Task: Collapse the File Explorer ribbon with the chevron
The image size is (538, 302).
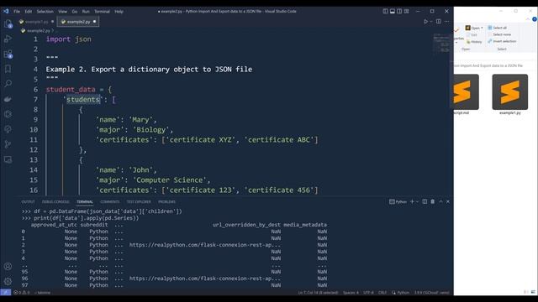Action: pyautogui.click(x=528, y=19)
